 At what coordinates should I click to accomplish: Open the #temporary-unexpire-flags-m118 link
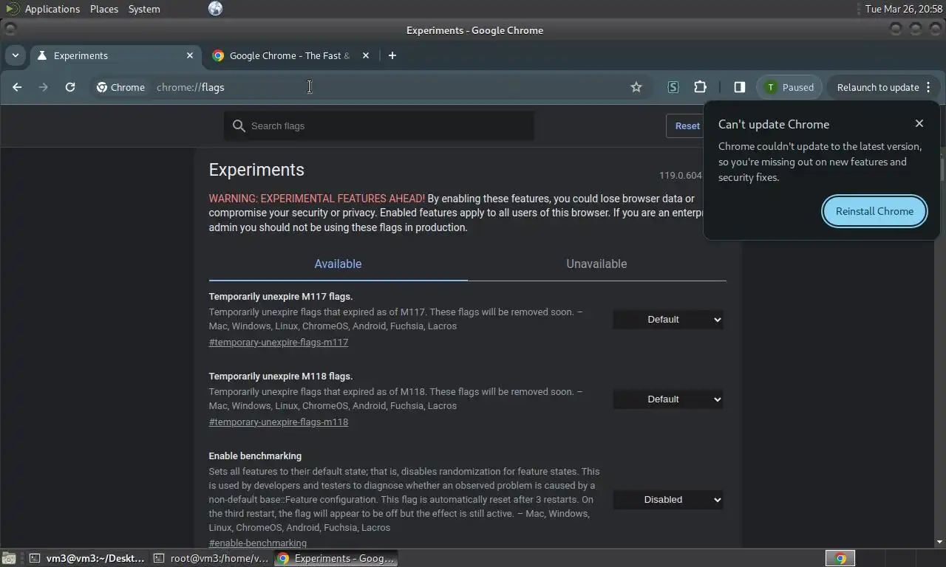[x=279, y=422]
